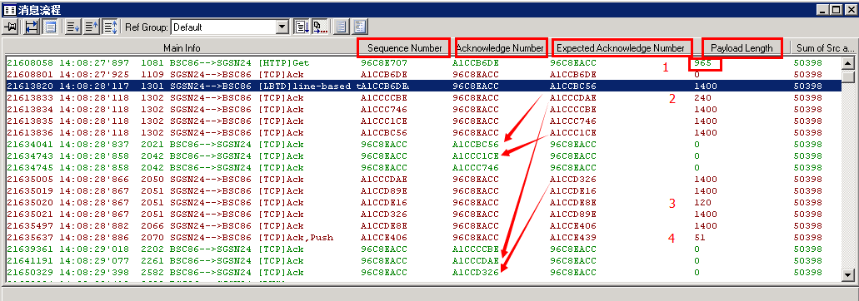
Task: Sort by Sequence Number column header
Action: (x=404, y=48)
